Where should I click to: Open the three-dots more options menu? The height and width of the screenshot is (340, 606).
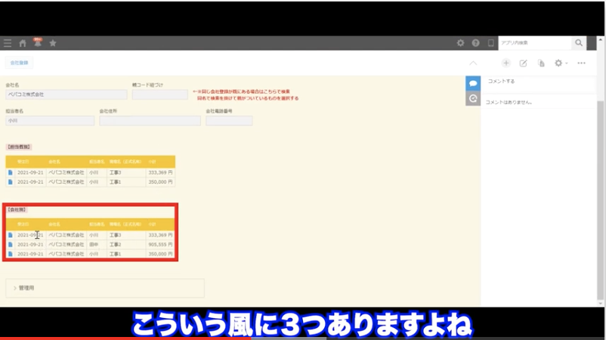coord(581,63)
